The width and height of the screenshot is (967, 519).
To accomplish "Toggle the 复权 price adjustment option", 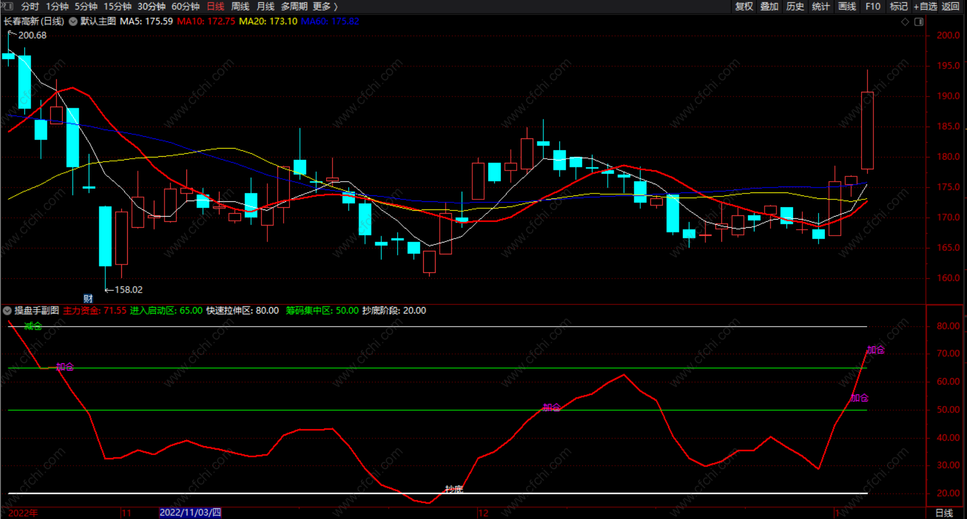I will [x=743, y=7].
